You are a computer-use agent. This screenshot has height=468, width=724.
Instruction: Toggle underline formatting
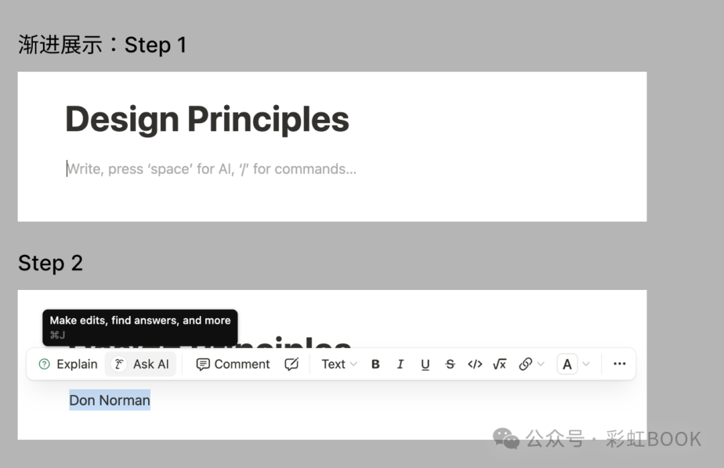[425, 364]
